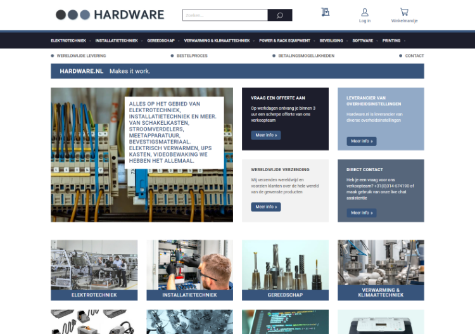Viewport: 475px width, 334px height.
Task: Click Meer info under Wereldwijde verzending
Action: [265, 207]
